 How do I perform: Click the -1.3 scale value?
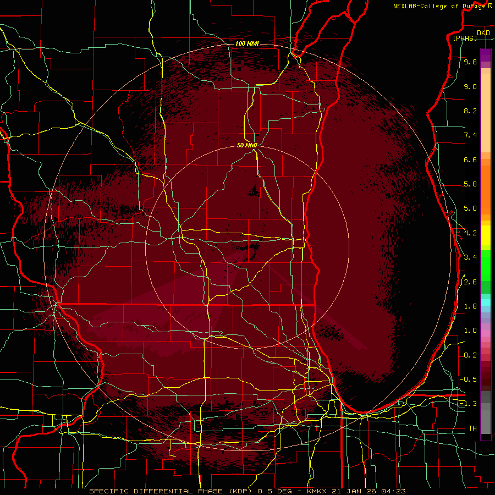pos(468,404)
